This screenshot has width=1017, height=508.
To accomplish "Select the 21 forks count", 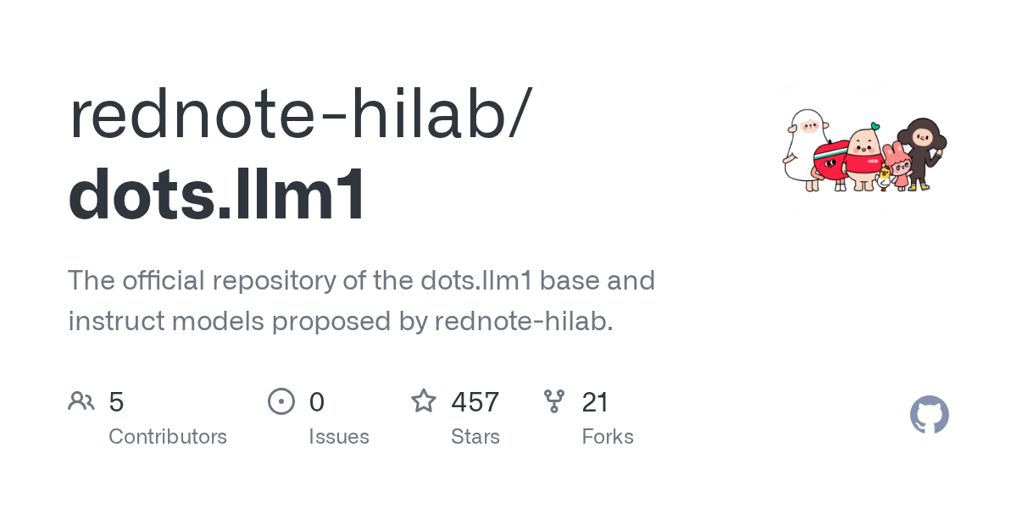I will [x=596, y=401].
